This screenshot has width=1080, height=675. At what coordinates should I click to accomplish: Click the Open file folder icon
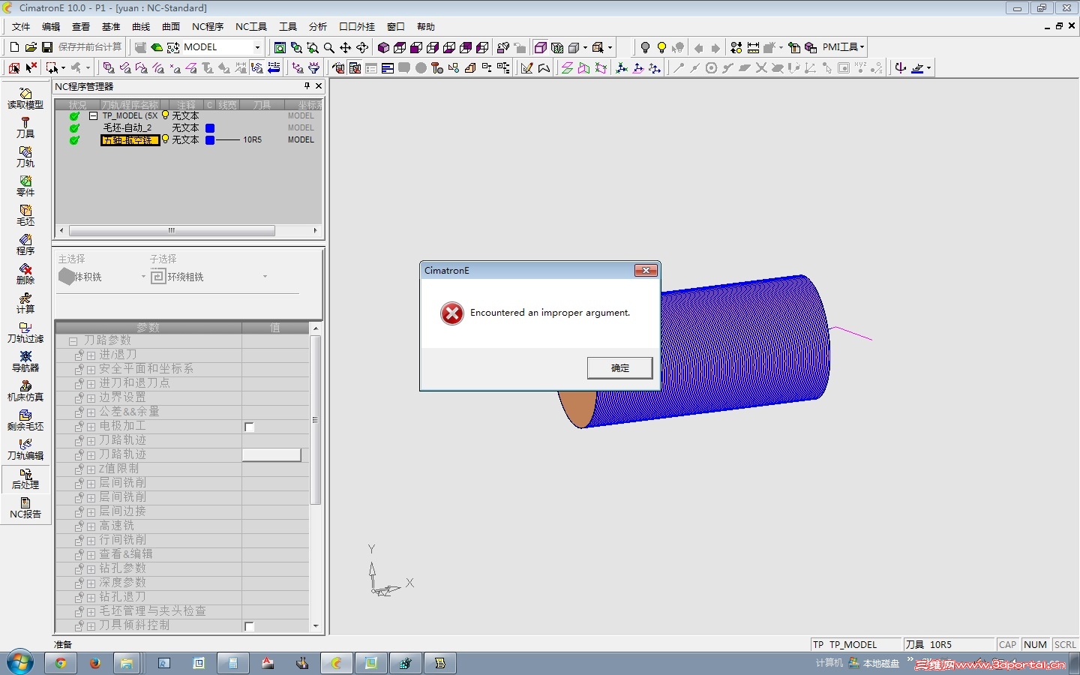[x=31, y=47]
